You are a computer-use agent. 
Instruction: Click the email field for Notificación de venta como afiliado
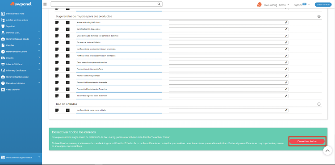[228, 110]
